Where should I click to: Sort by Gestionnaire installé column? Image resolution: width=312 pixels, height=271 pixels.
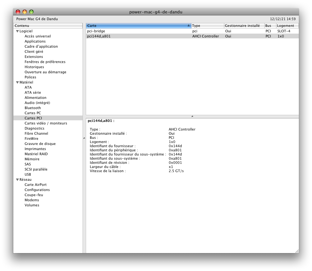pyautogui.click(x=244, y=26)
